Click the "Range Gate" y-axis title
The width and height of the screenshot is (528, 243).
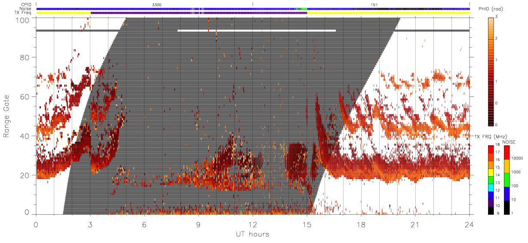click(7, 117)
